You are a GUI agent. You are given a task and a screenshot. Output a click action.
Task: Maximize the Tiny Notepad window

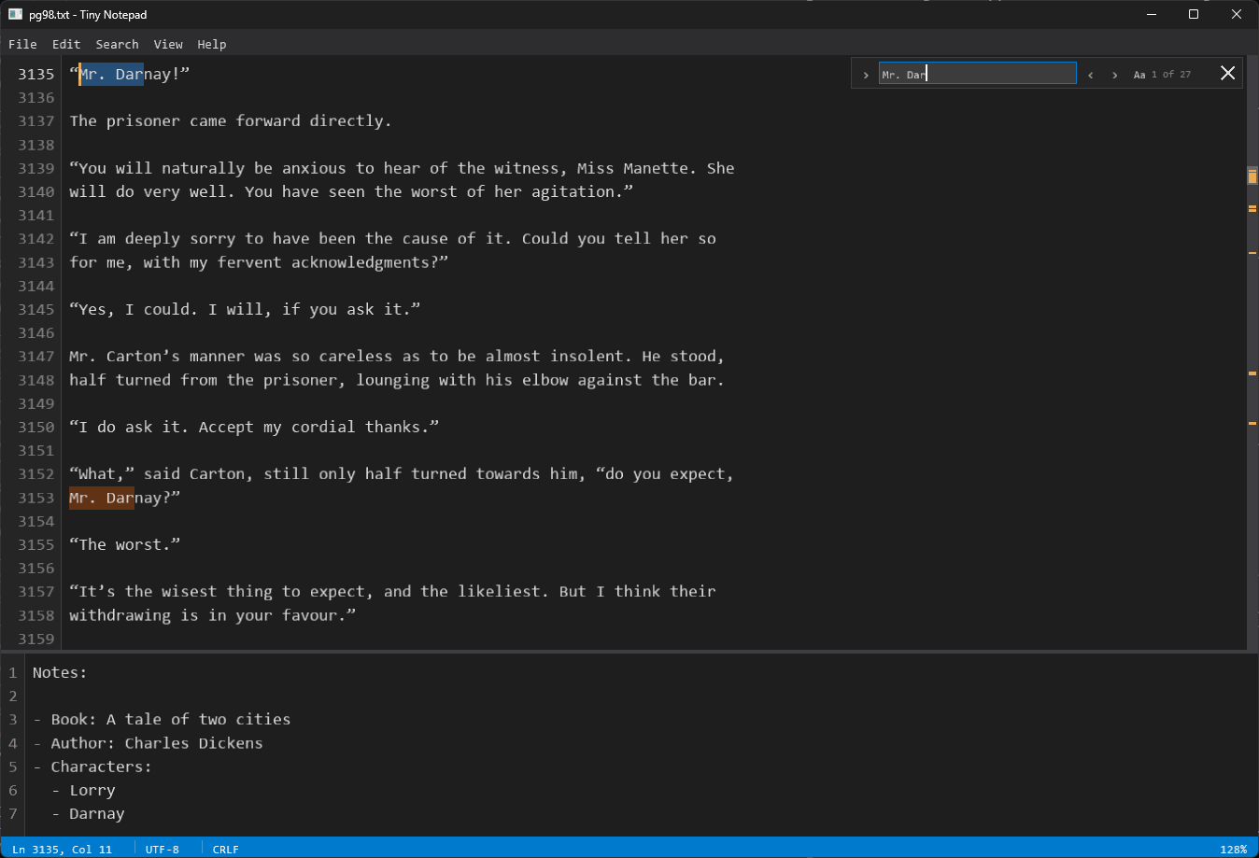click(1194, 14)
